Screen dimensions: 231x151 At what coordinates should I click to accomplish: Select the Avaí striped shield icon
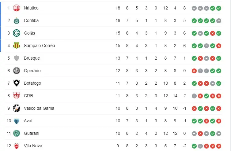[x=17, y=121]
